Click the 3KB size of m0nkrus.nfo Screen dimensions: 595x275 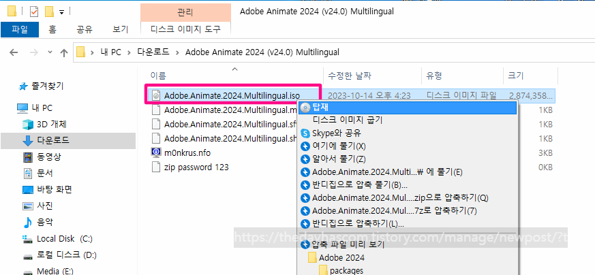coord(545,153)
